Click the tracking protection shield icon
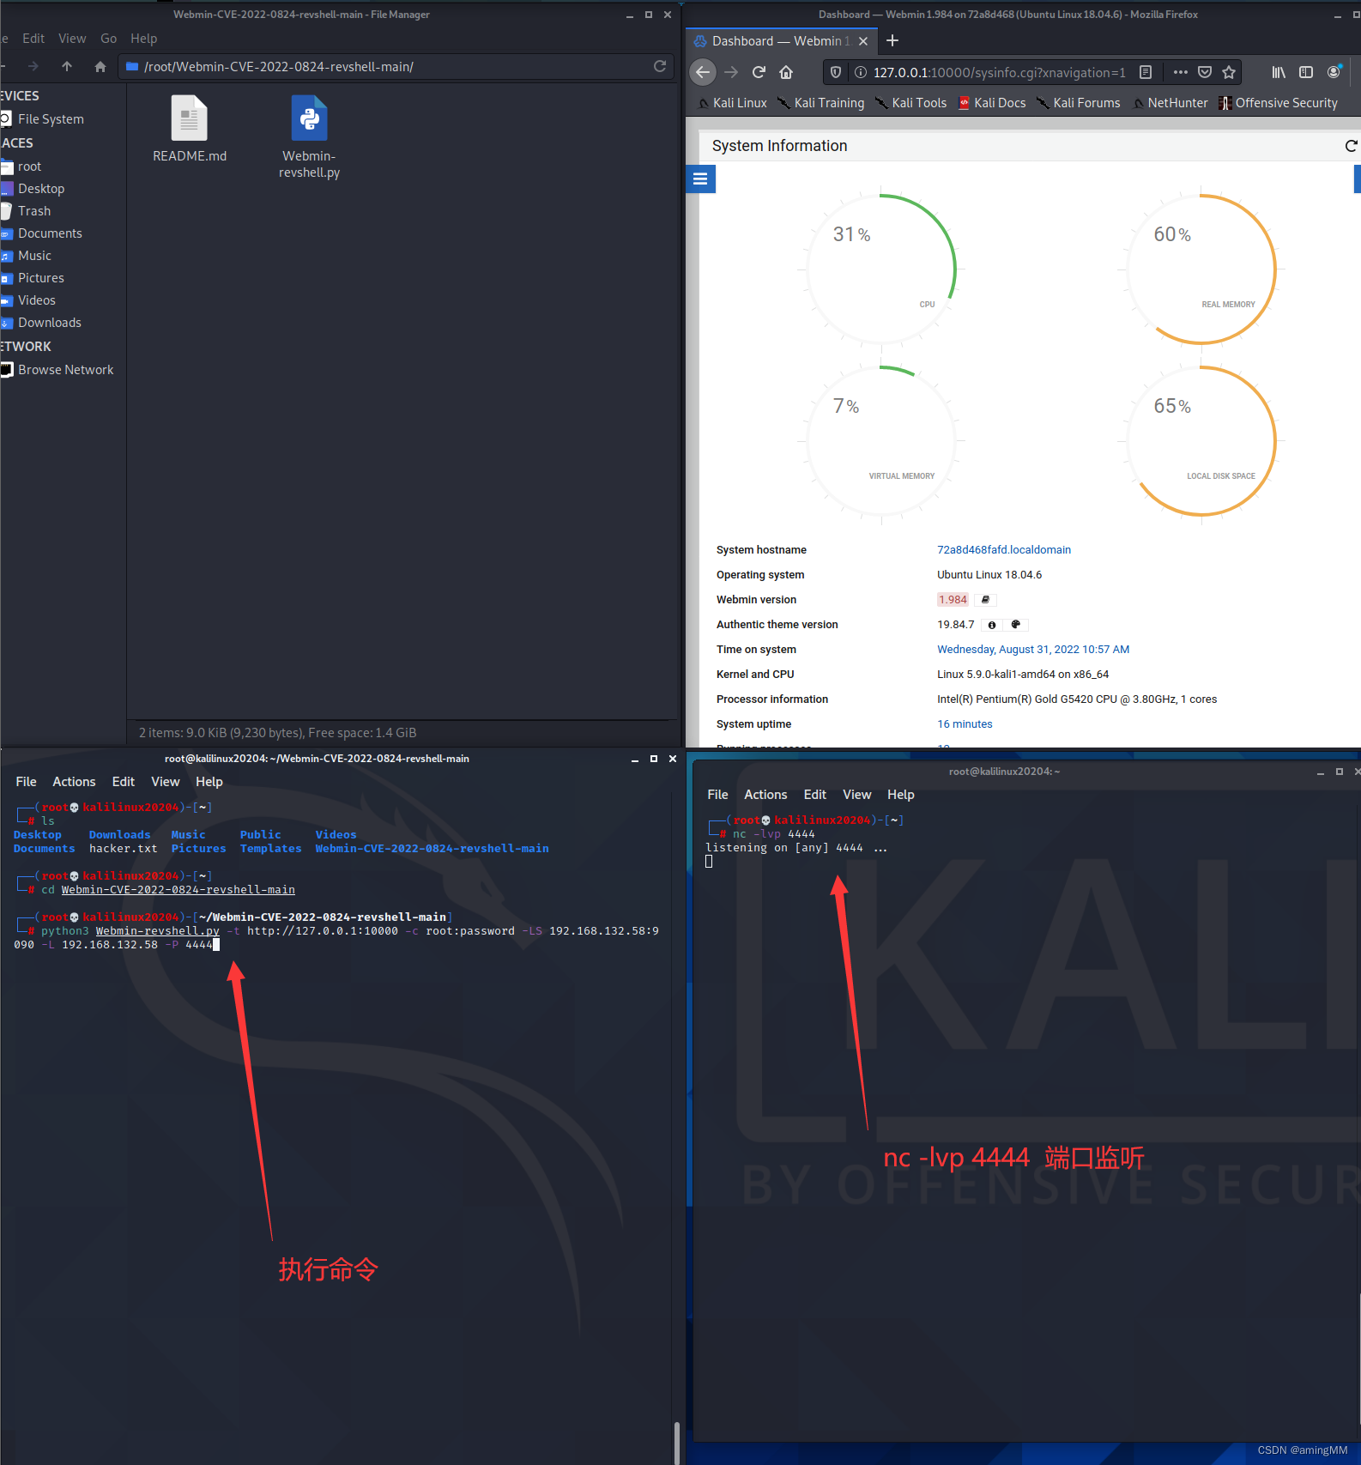Viewport: 1361px width, 1465px height. 836,72
